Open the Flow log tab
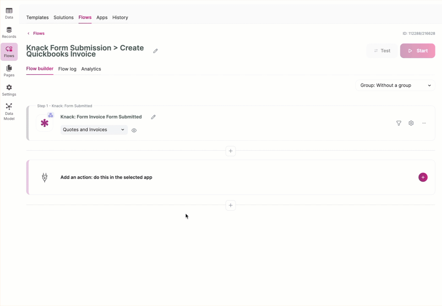The width and height of the screenshot is (442, 306). coord(67,69)
